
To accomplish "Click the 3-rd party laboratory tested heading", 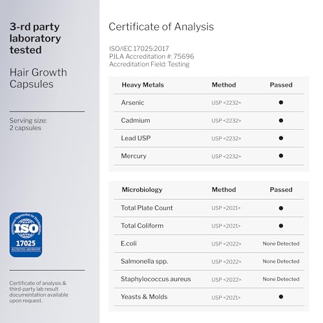I will (x=35, y=38).
